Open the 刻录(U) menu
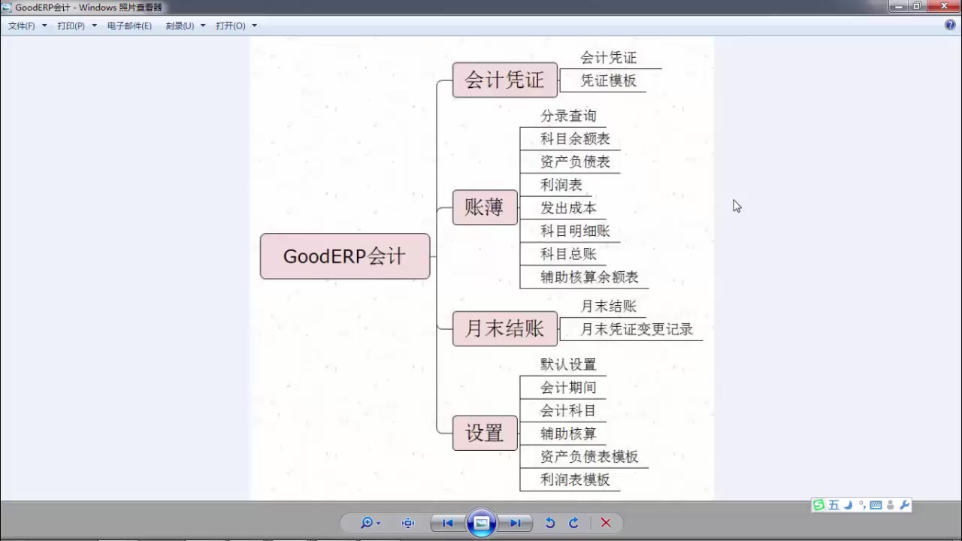962x541 pixels. (x=186, y=26)
